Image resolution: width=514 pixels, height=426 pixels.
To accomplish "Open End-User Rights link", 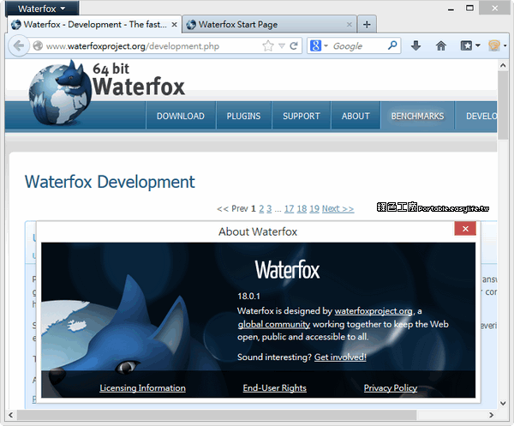I will [x=275, y=388].
